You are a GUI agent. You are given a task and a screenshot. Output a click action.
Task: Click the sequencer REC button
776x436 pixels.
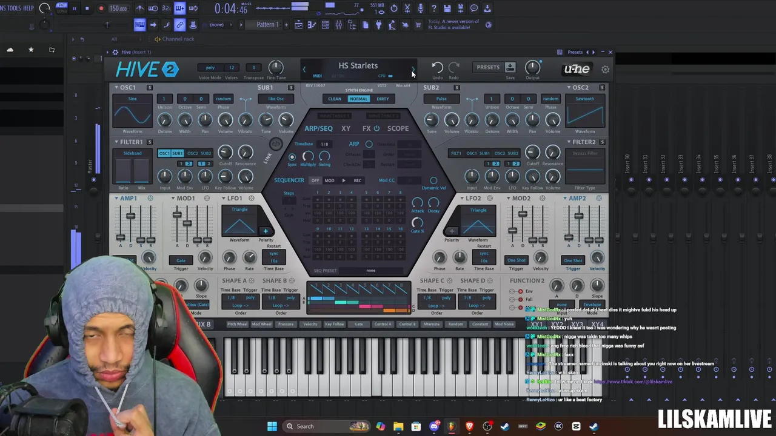pos(358,180)
